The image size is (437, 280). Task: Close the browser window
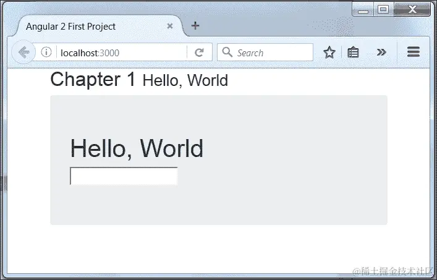(x=412, y=9)
